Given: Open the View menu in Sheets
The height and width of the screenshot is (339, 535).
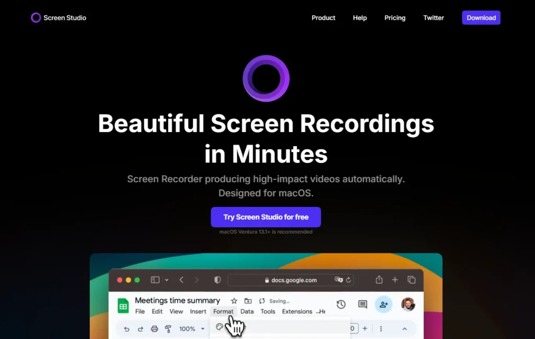Looking at the screenshot, I should point(176,311).
